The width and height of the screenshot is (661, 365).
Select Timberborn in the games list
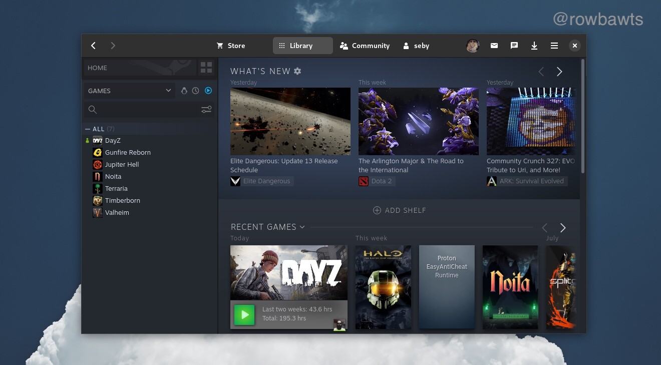pos(122,200)
